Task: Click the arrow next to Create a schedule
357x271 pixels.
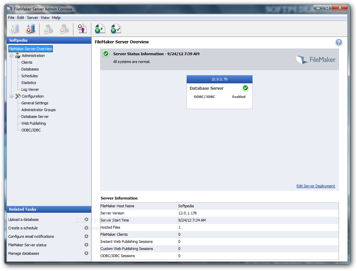Action: [86, 228]
